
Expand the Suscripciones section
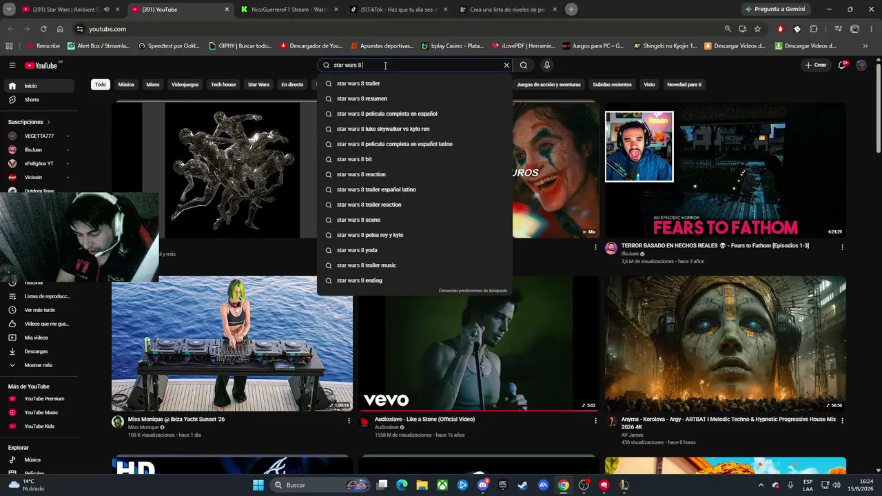click(29, 122)
